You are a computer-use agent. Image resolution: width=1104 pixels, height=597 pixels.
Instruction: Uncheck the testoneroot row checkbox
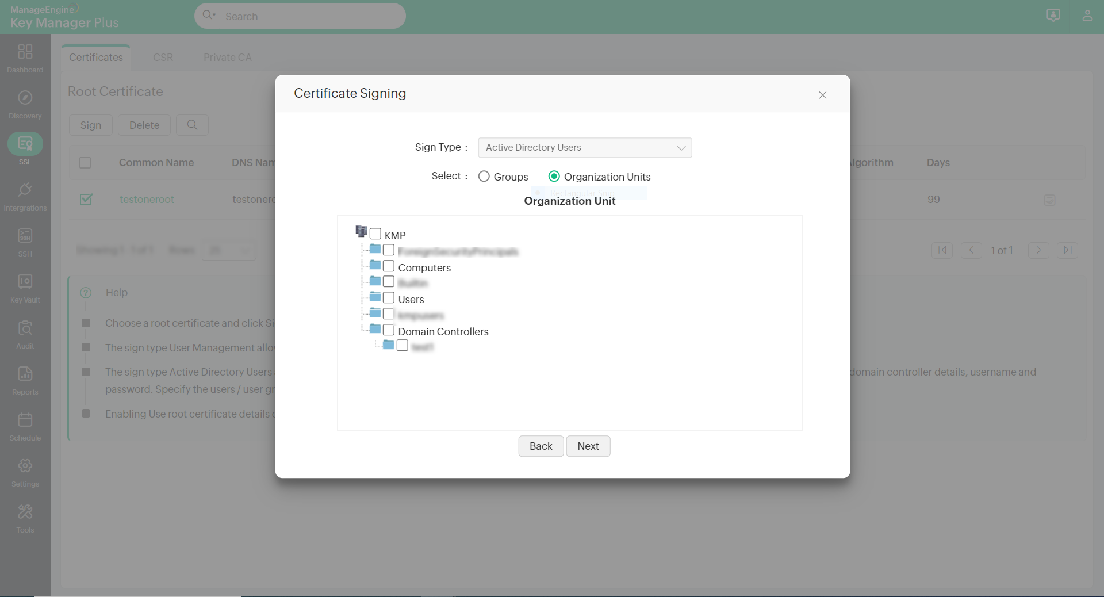(x=86, y=200)
